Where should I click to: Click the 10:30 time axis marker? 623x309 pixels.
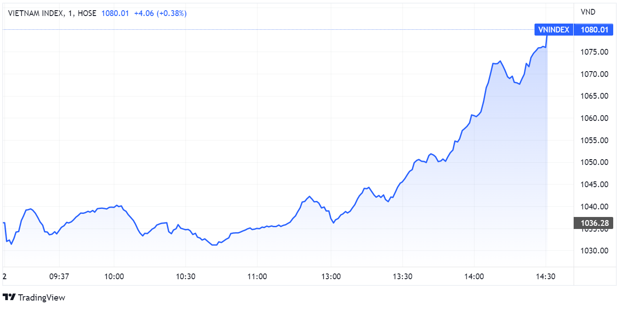186,276
